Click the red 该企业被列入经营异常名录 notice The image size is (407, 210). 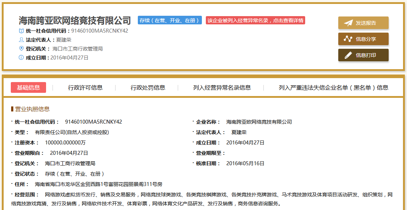click(x=255, y=20)
